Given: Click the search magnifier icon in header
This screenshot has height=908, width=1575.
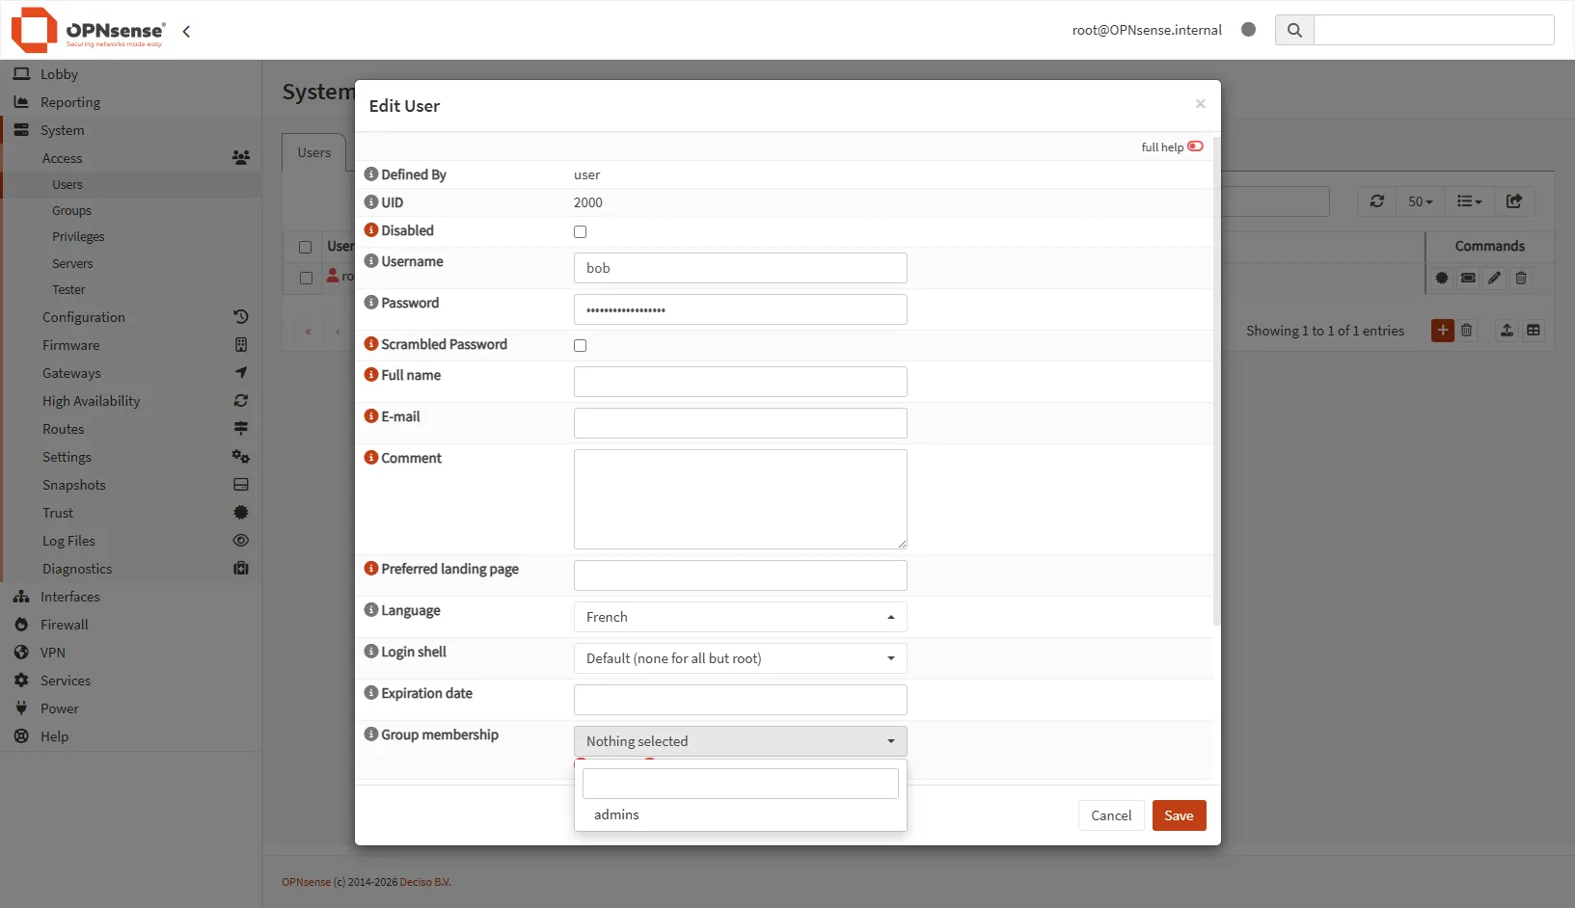Looking at the screenshot, I should click(1294, 30).
